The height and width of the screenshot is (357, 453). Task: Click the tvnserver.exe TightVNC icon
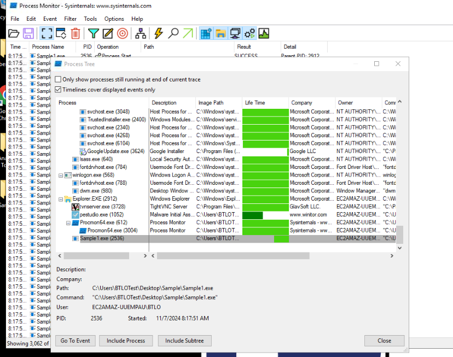tap(75, 207)
